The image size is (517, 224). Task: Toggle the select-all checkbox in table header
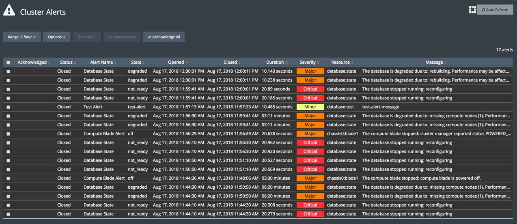click(8, 62)
